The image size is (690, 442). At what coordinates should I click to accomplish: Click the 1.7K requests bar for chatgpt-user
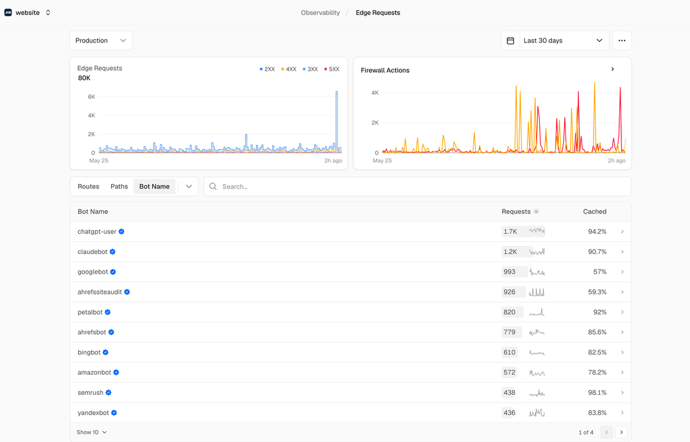point(523,232)
